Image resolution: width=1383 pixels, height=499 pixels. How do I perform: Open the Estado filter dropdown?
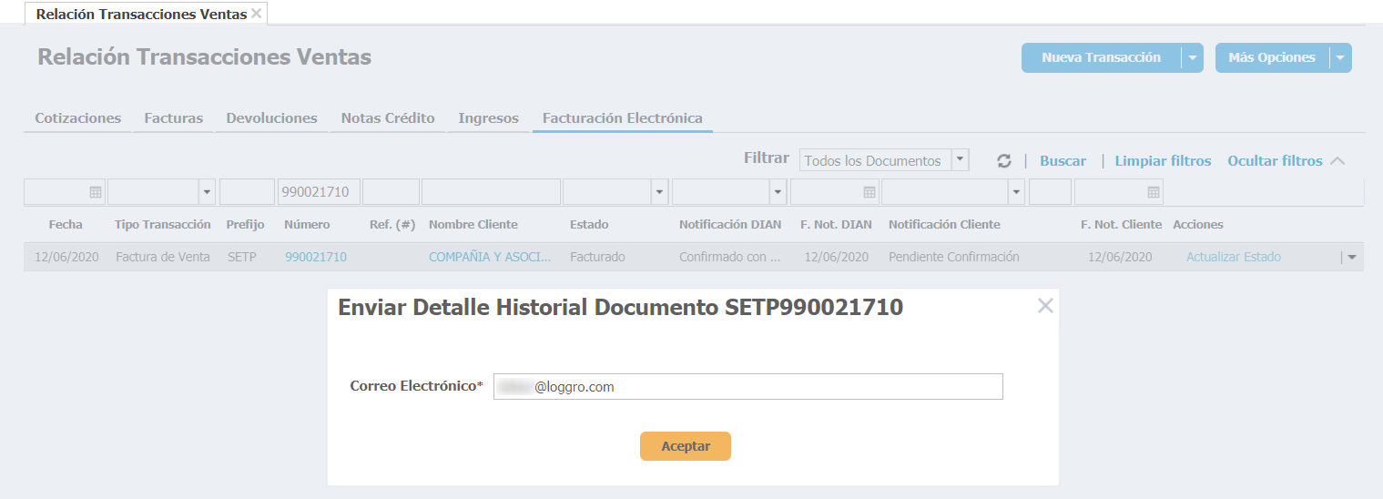click(x=659, y=192)
